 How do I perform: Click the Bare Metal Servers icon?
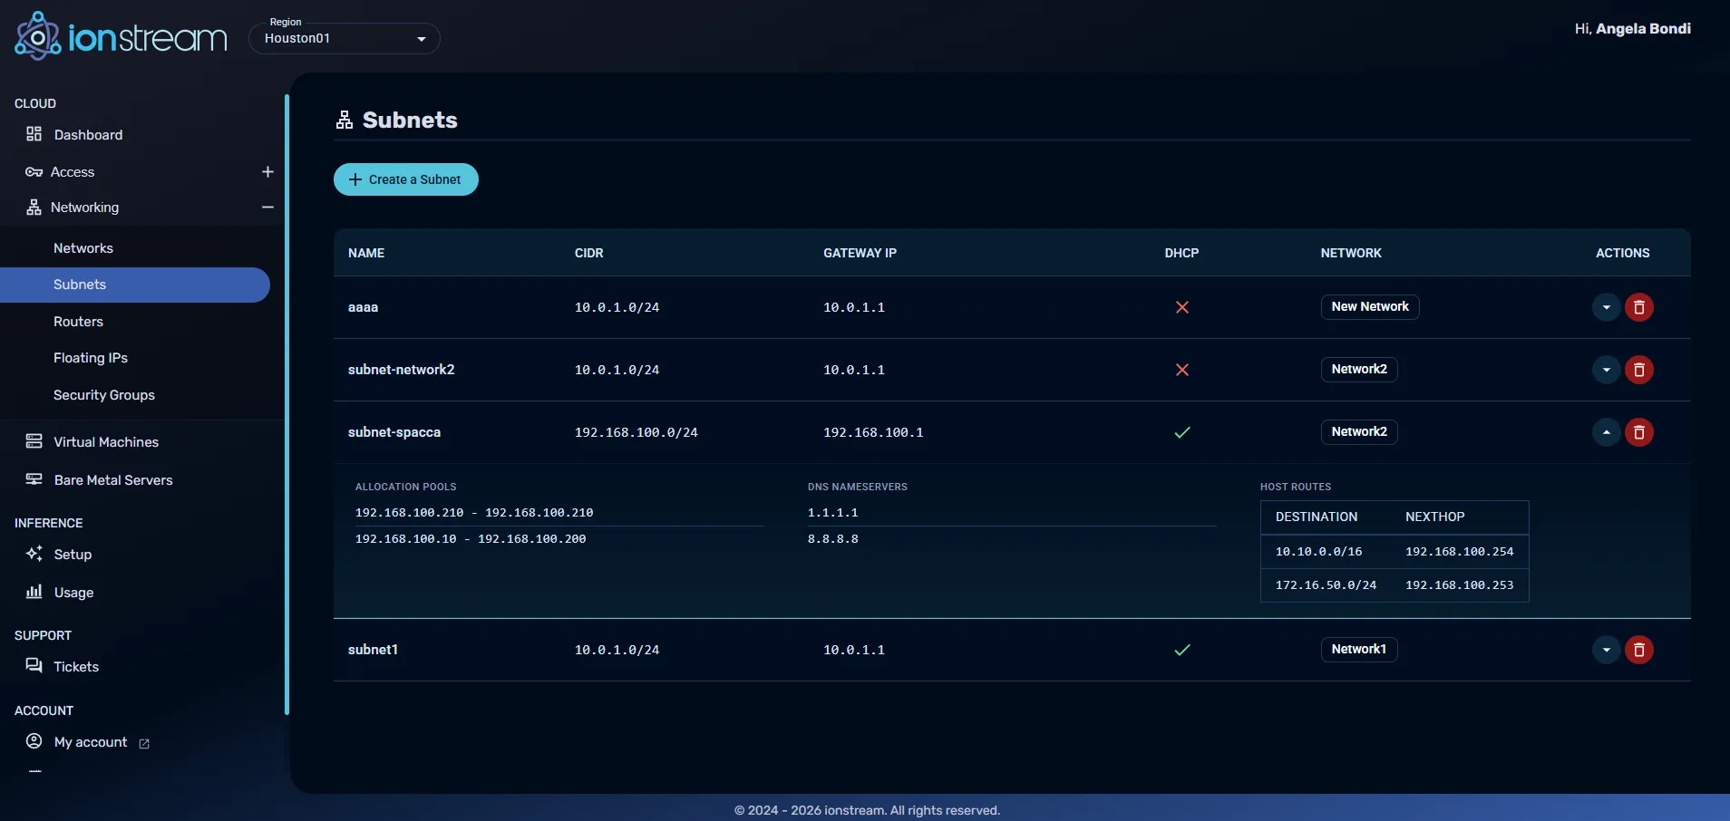point(34,479)
